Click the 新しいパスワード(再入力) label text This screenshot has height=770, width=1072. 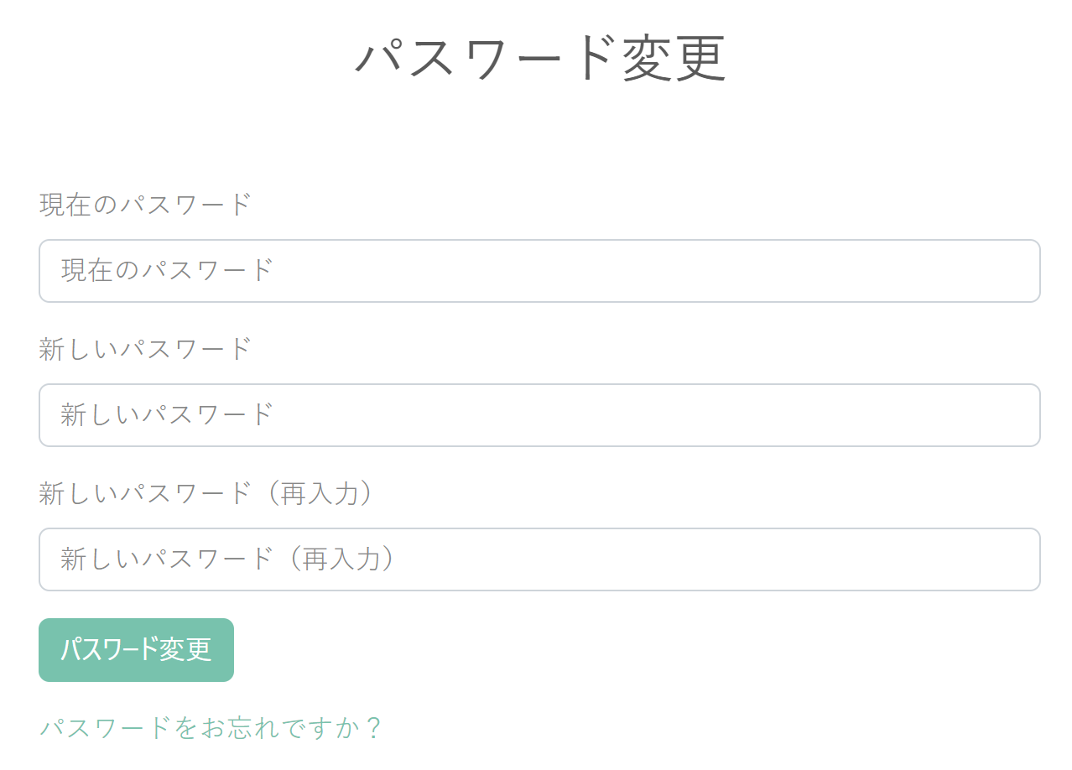pos(206,493)
